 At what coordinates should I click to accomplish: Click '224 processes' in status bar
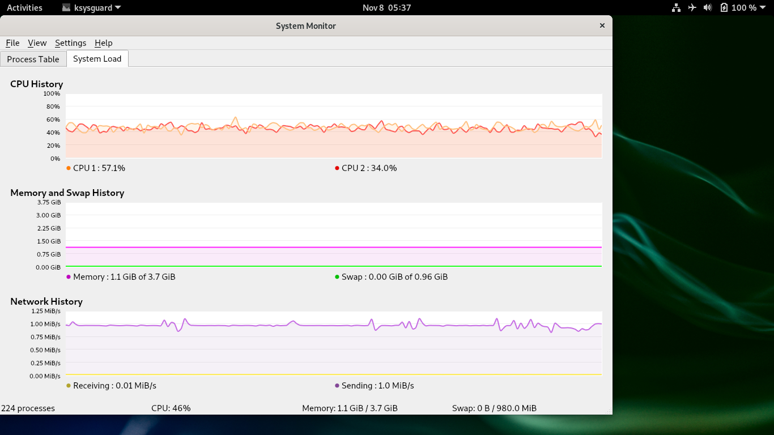click(x=28, y=408)
